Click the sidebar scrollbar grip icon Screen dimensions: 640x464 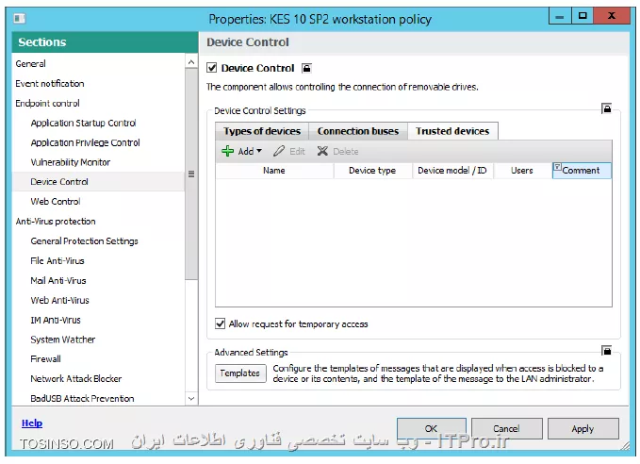(x=191, y=174)
